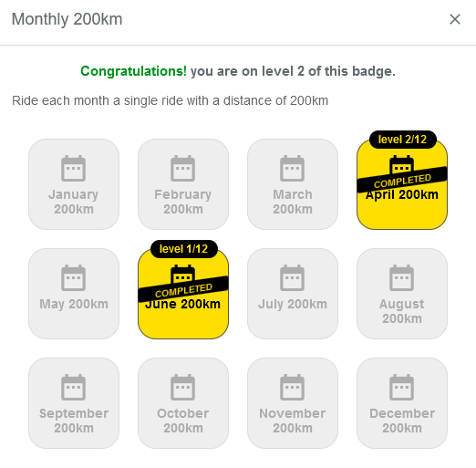The image size is (476, 468).
Task: Select the July 200km calendar icon
Action: pyautogui.click(x=292, y=277)
